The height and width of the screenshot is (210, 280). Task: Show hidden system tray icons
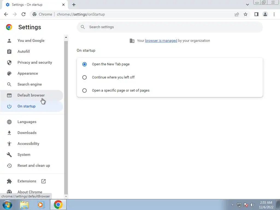[x=232, y=205]
